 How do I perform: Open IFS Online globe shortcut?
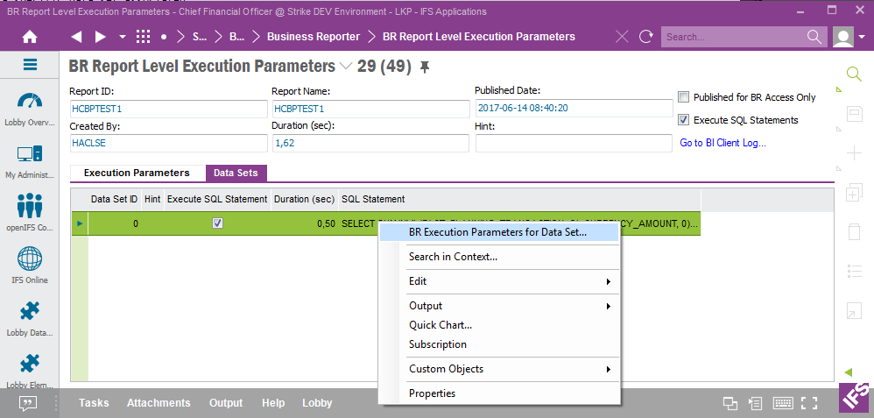[x=30, y=266]
